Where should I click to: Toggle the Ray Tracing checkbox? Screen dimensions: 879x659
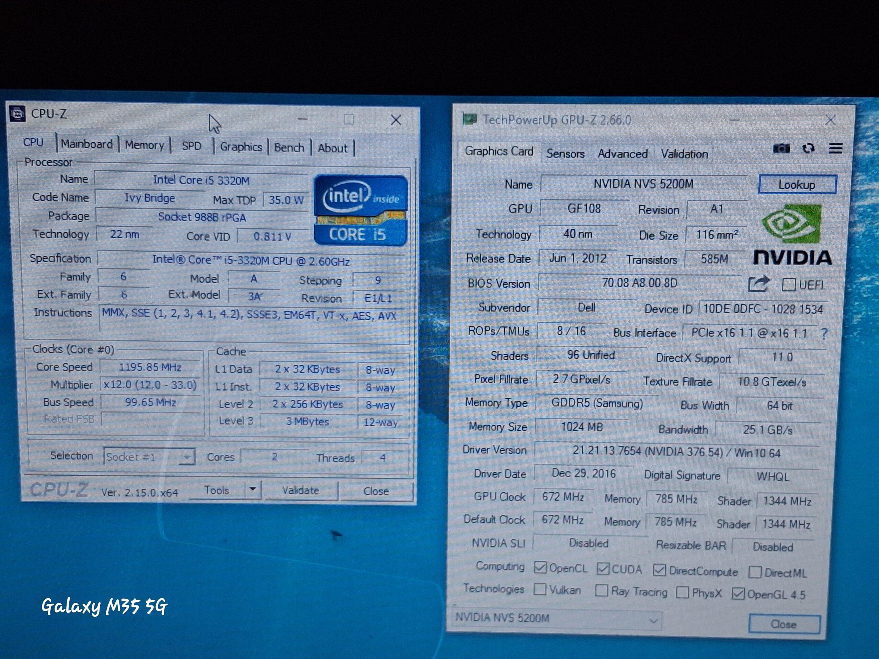(601, 590)
